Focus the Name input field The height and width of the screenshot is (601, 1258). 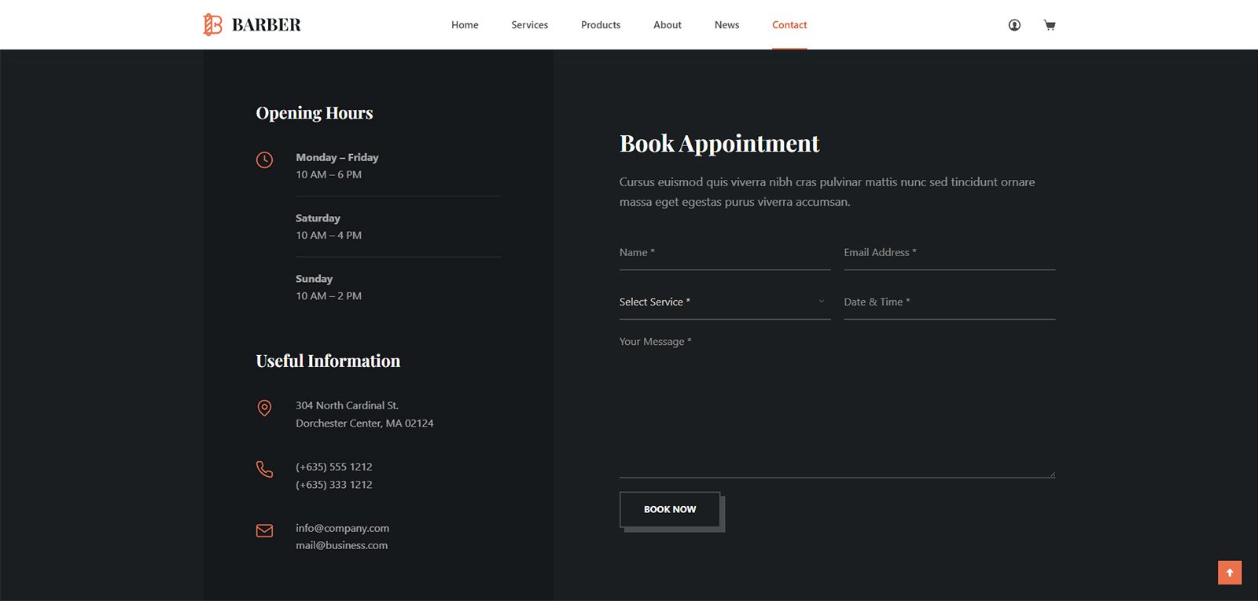pos(724,253)
